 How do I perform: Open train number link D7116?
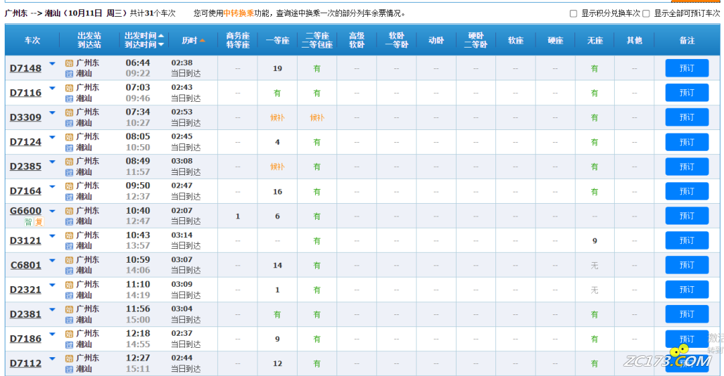point(26,93)
